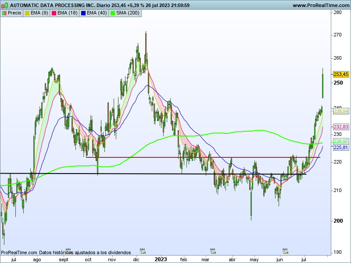Click the blue EMA (40) color swatch

point(83,13)
